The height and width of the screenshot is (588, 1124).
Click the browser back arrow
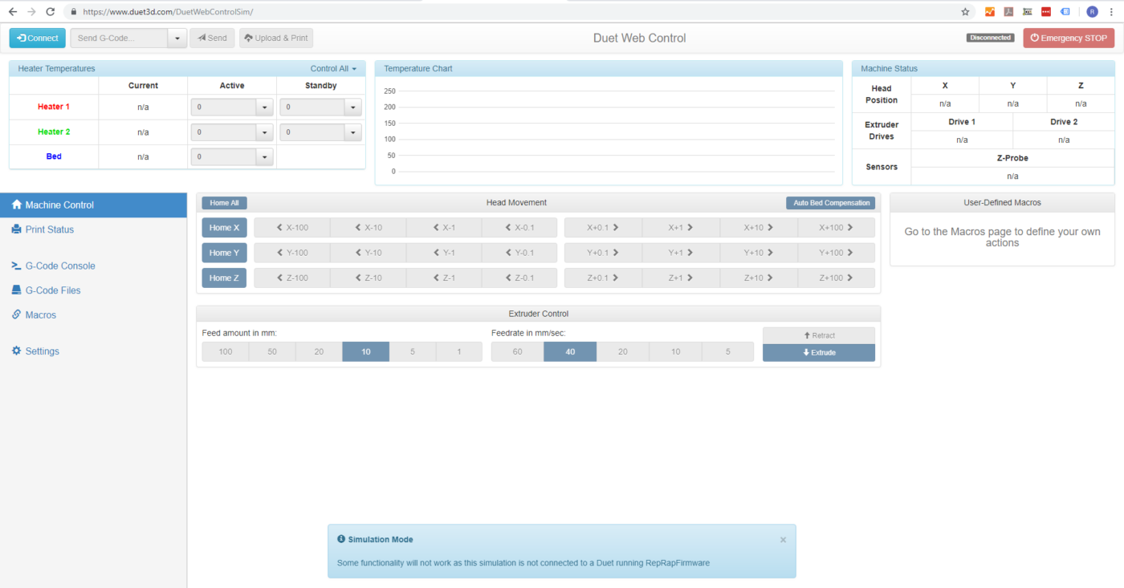pos(13,12)
